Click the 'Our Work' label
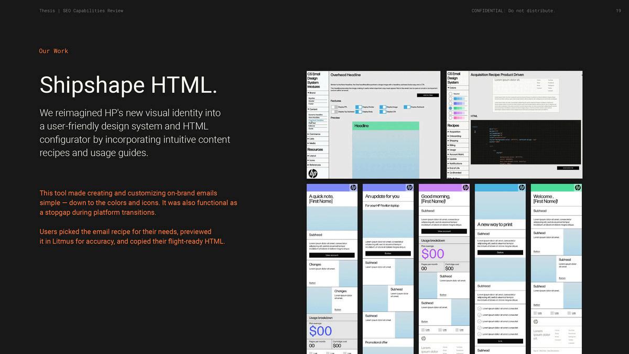This screenshot has height=354, width=629. (53, 51)
